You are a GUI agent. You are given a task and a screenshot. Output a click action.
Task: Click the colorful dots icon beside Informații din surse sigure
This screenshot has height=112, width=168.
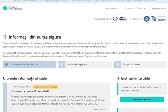tap(5, 37)
